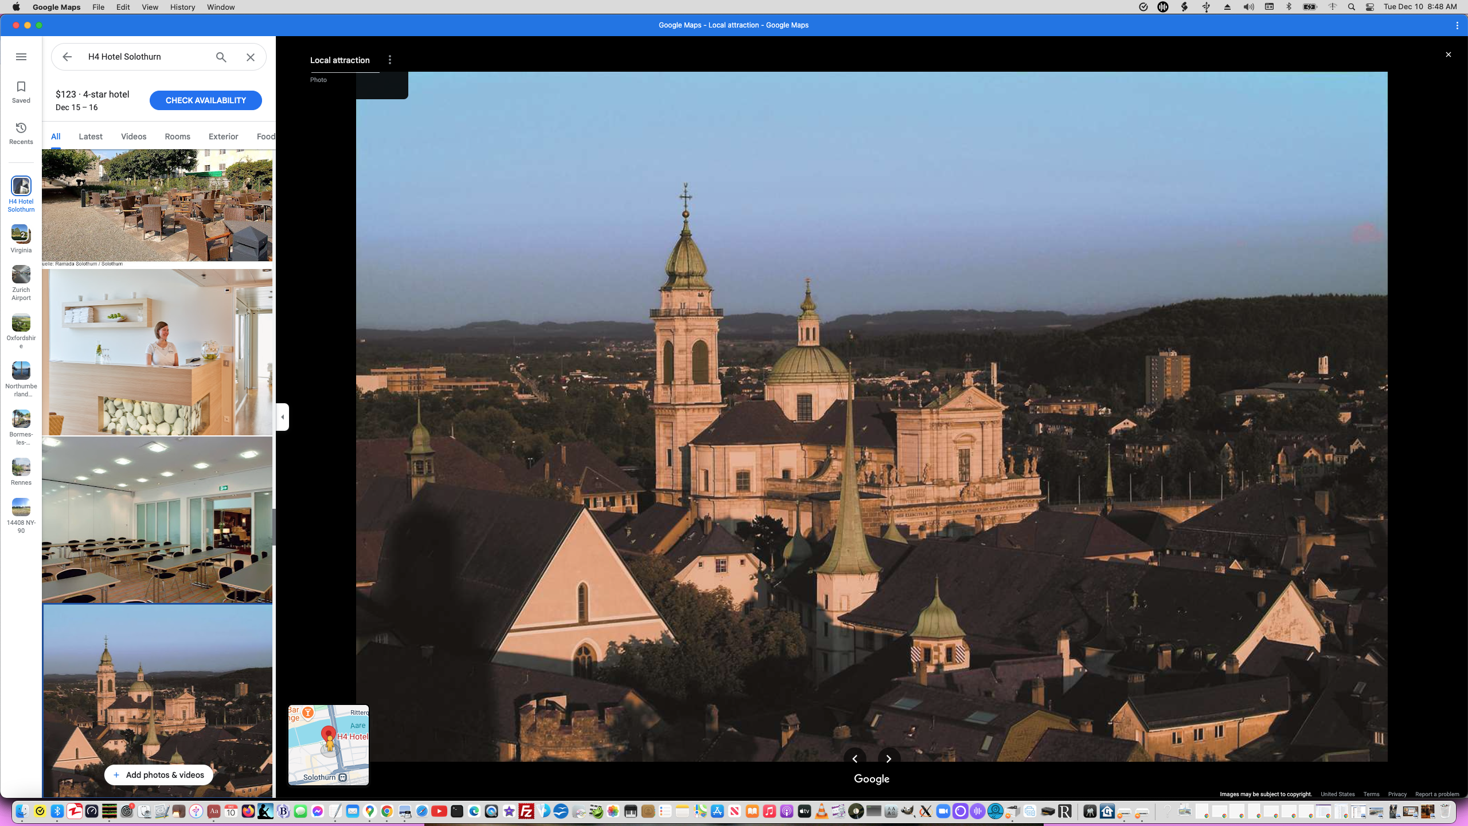Click the CHECK AVAILABILITY button

click(x=205, y=100)
